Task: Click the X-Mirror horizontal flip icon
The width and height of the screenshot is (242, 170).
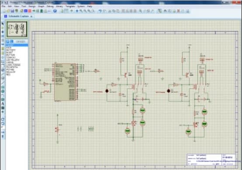Action: pyautogui.click(x=3, y=132)
